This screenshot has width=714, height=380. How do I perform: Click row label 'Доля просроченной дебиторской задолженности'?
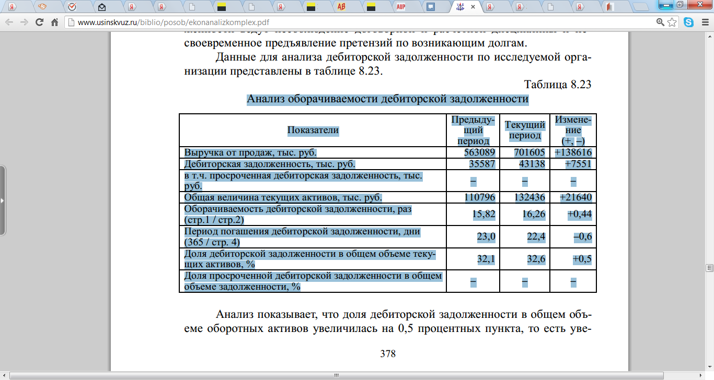click(x=313, y=281)
